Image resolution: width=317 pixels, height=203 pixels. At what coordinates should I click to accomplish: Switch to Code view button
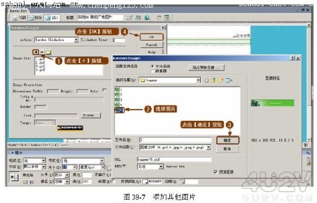(19, 18)
